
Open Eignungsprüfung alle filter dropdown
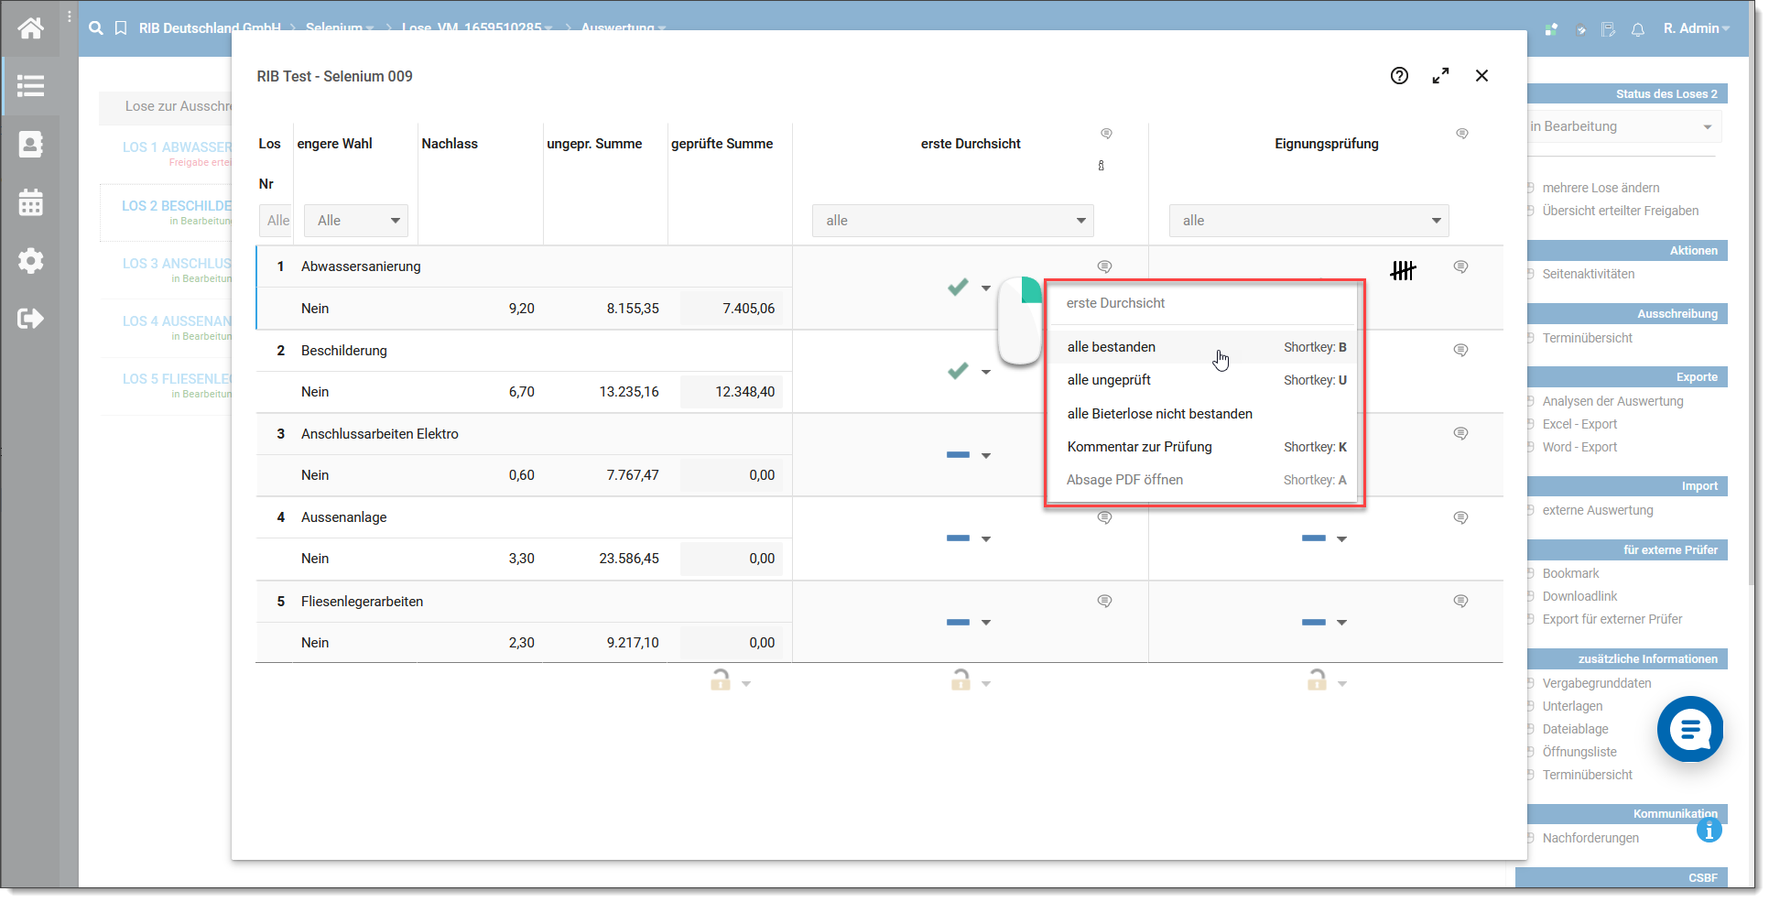pyautogui.click(x=1309, y=221)
